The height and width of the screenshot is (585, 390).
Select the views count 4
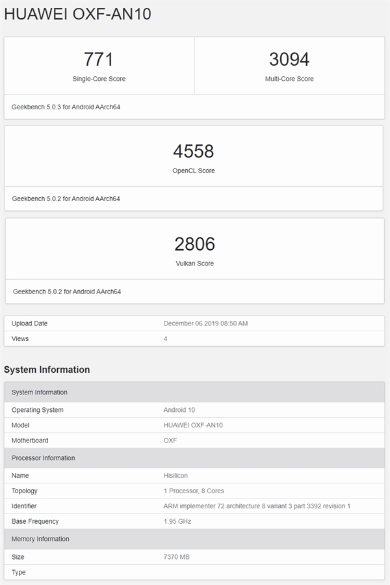tap(165, 339)
